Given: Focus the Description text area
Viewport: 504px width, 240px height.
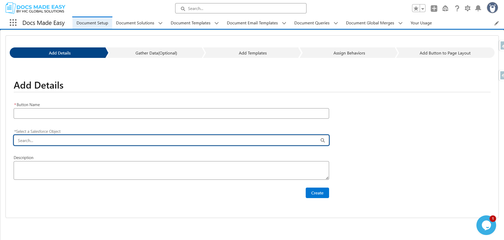Looking at the screenshot, I should (171, 170).
